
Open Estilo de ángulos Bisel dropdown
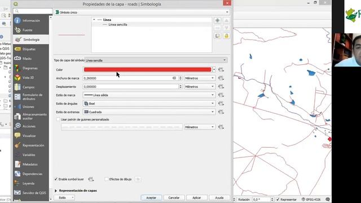point(149,104)
